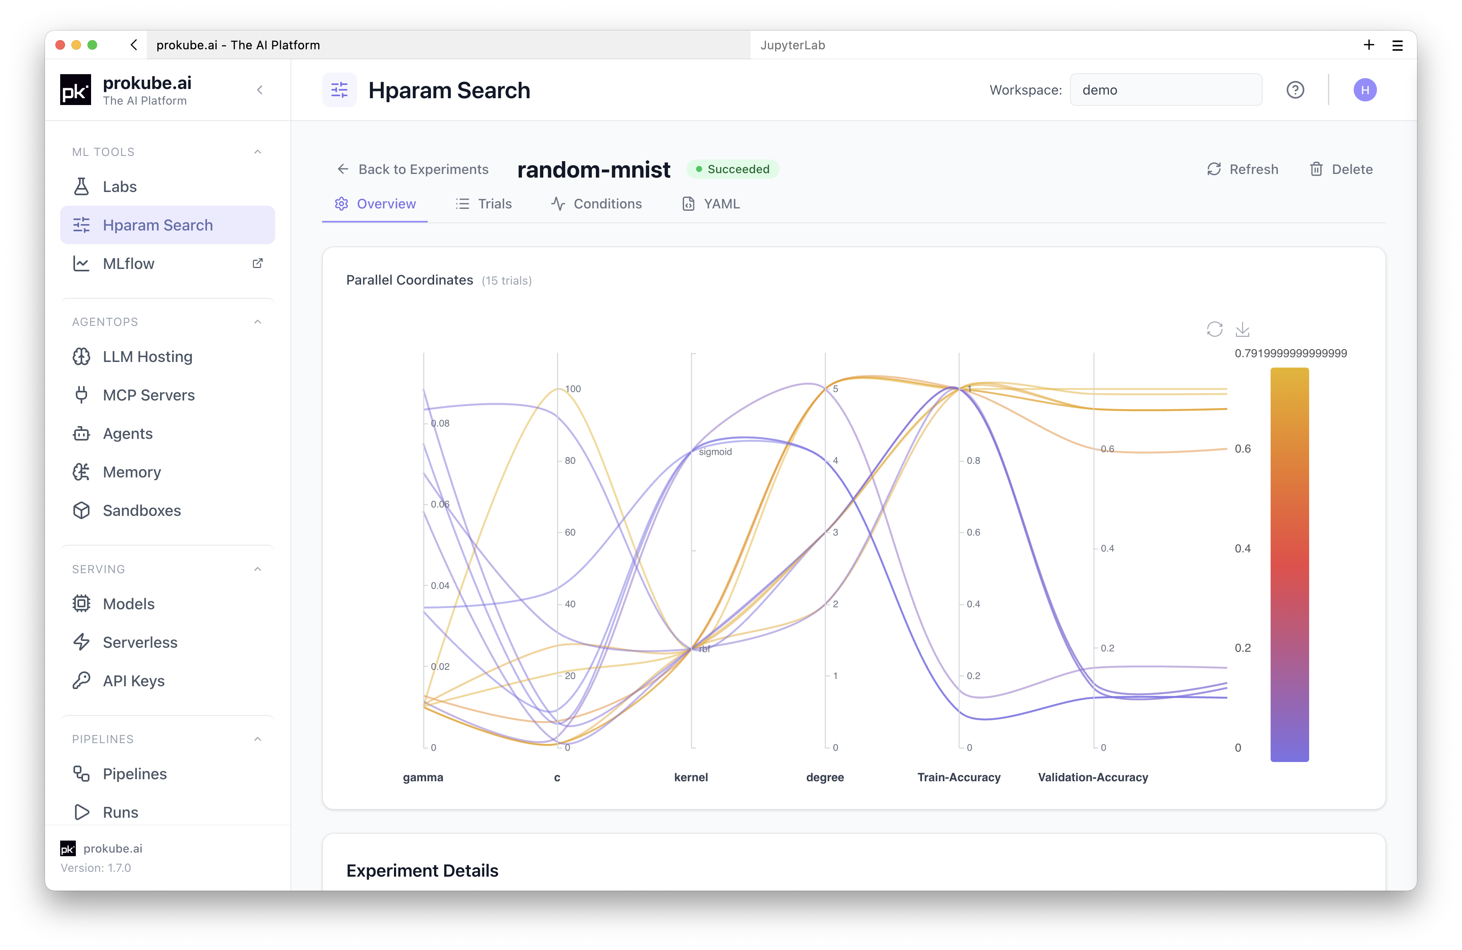Image resolution: width=1462 pixels, height=950 pixels.
Task: Open the browser hamburger menu icon
Action: (1397, 45)
